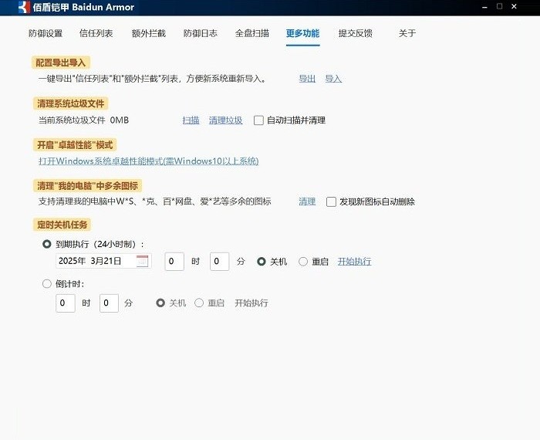Screen dimensions: 540x440
Task: Go to the 全盘扫描 tab
Action: tap(251, 34)
